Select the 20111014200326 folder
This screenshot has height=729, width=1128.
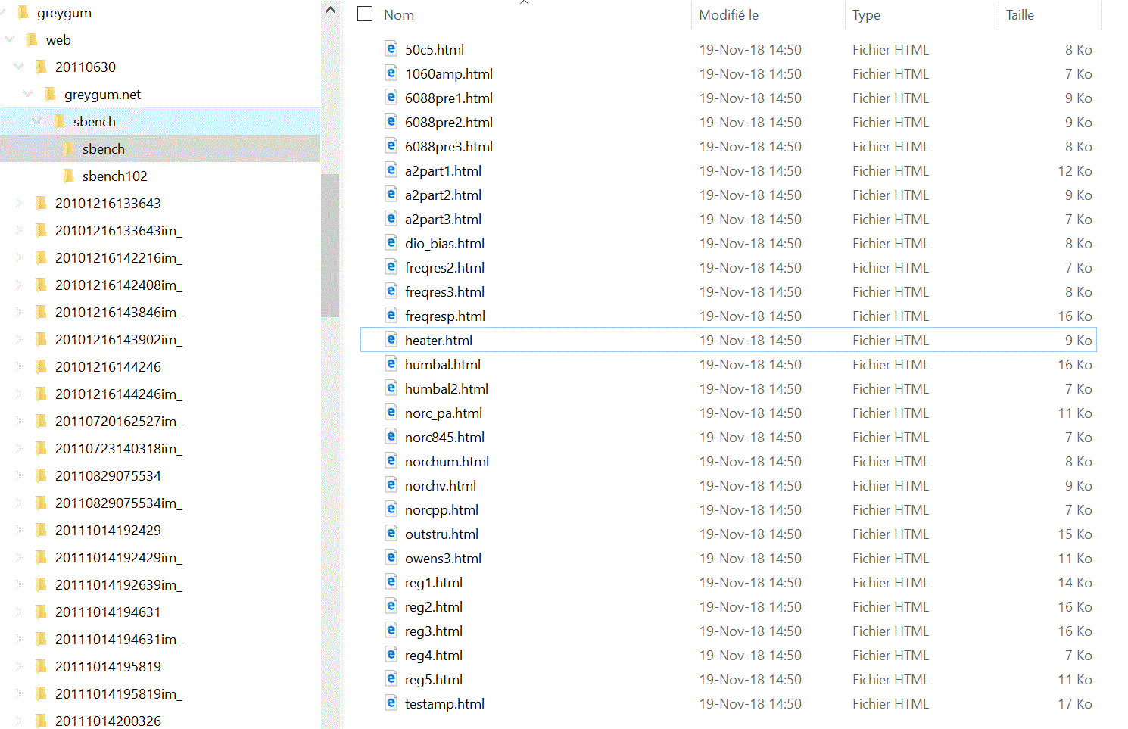(108, 721)
